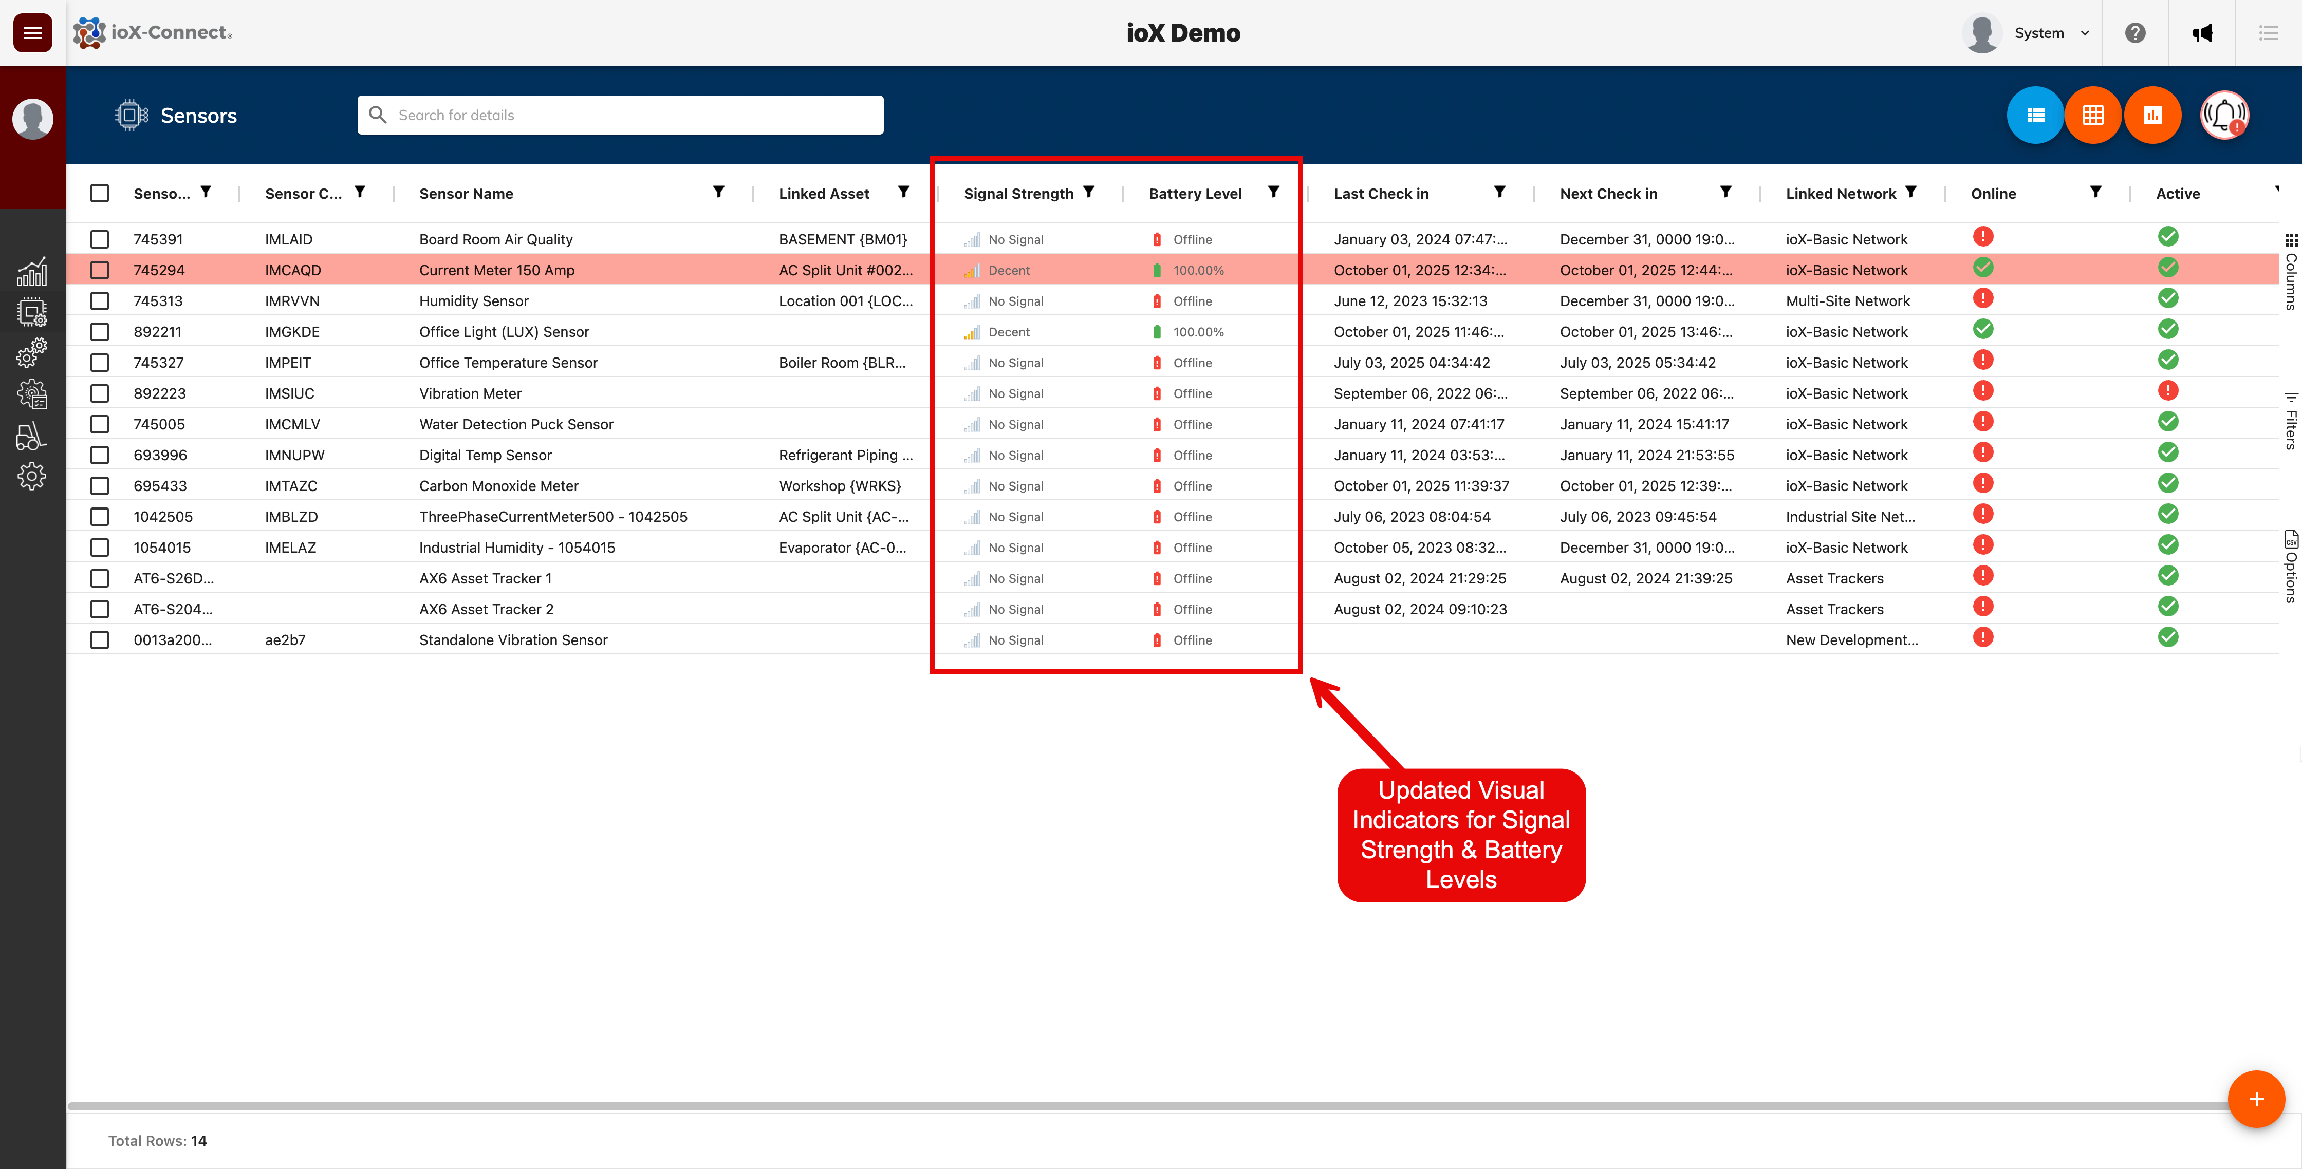Switch to the blue list view icon
This screenshot has width=2302, height=1169.
[x=2035, y=115]
